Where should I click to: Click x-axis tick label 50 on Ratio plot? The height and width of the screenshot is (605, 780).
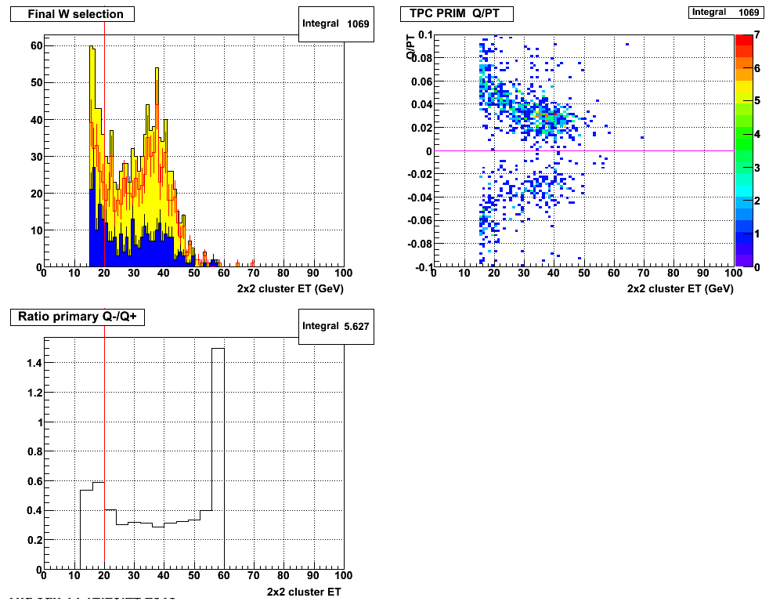point(194,576)
